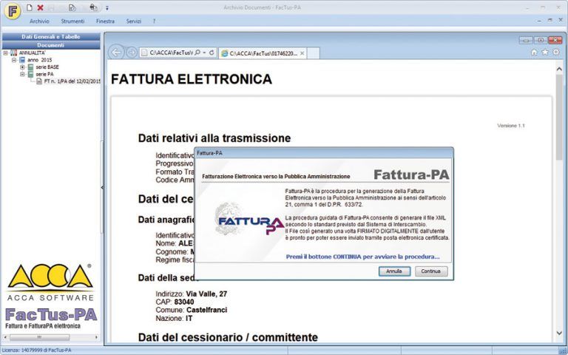Click the left panel scroll right arrow
This screenshot has width=568, height=355.
click(96, 337)
